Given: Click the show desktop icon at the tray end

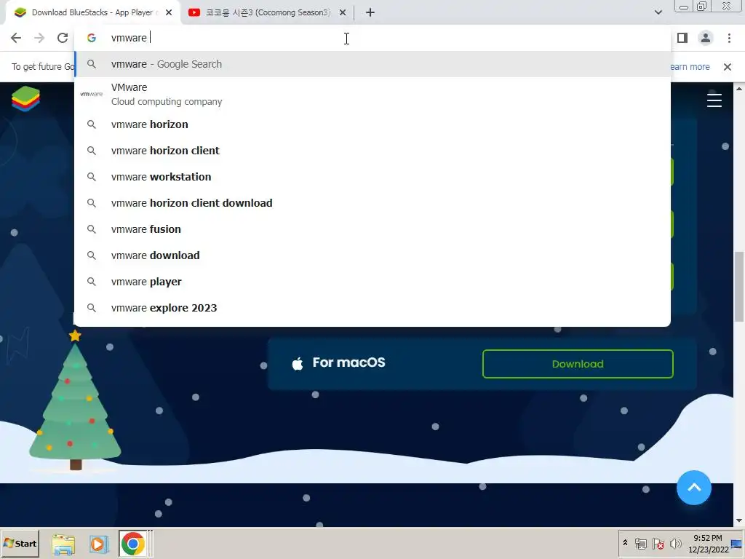Looking at the screenshot, I should (738, 544).
